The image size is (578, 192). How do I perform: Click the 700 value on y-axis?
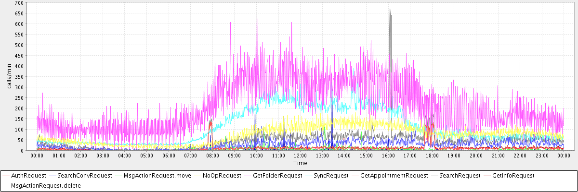[x=19, y=3]
